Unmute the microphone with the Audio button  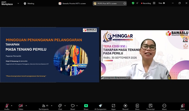click(7, 107)
